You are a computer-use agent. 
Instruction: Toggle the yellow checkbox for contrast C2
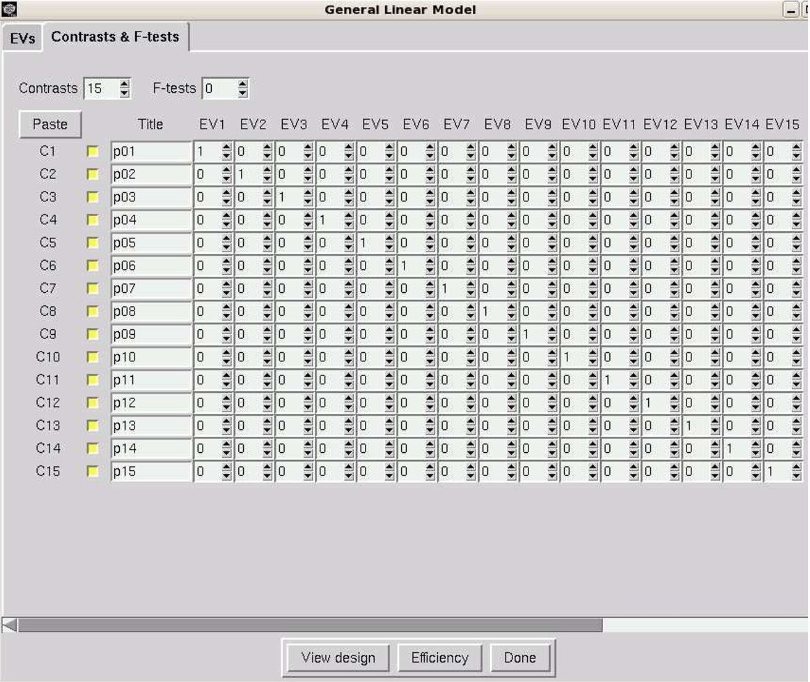coord(93,174)
